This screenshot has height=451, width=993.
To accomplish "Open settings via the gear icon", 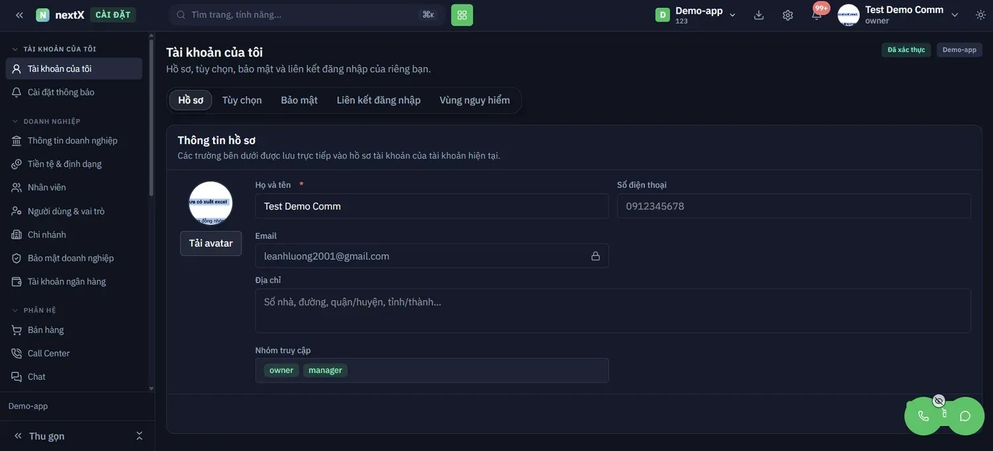I will click(x=788, y=15).
